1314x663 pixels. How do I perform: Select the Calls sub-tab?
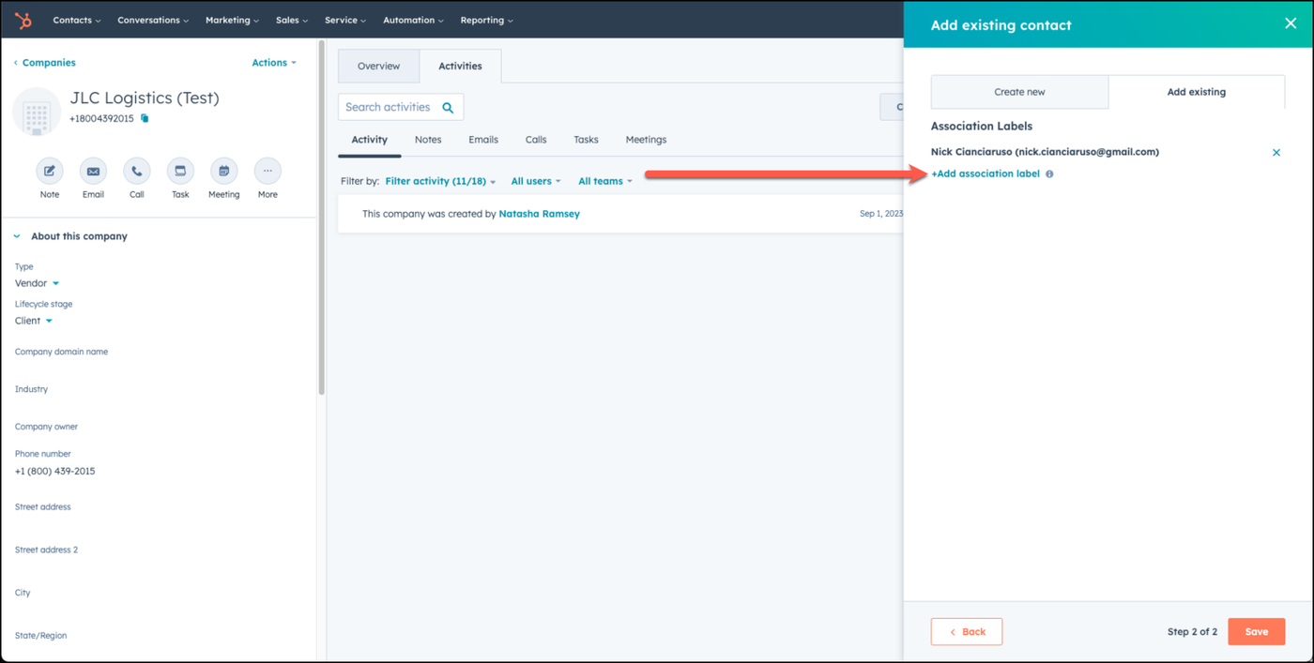click(x=536, y=140)
